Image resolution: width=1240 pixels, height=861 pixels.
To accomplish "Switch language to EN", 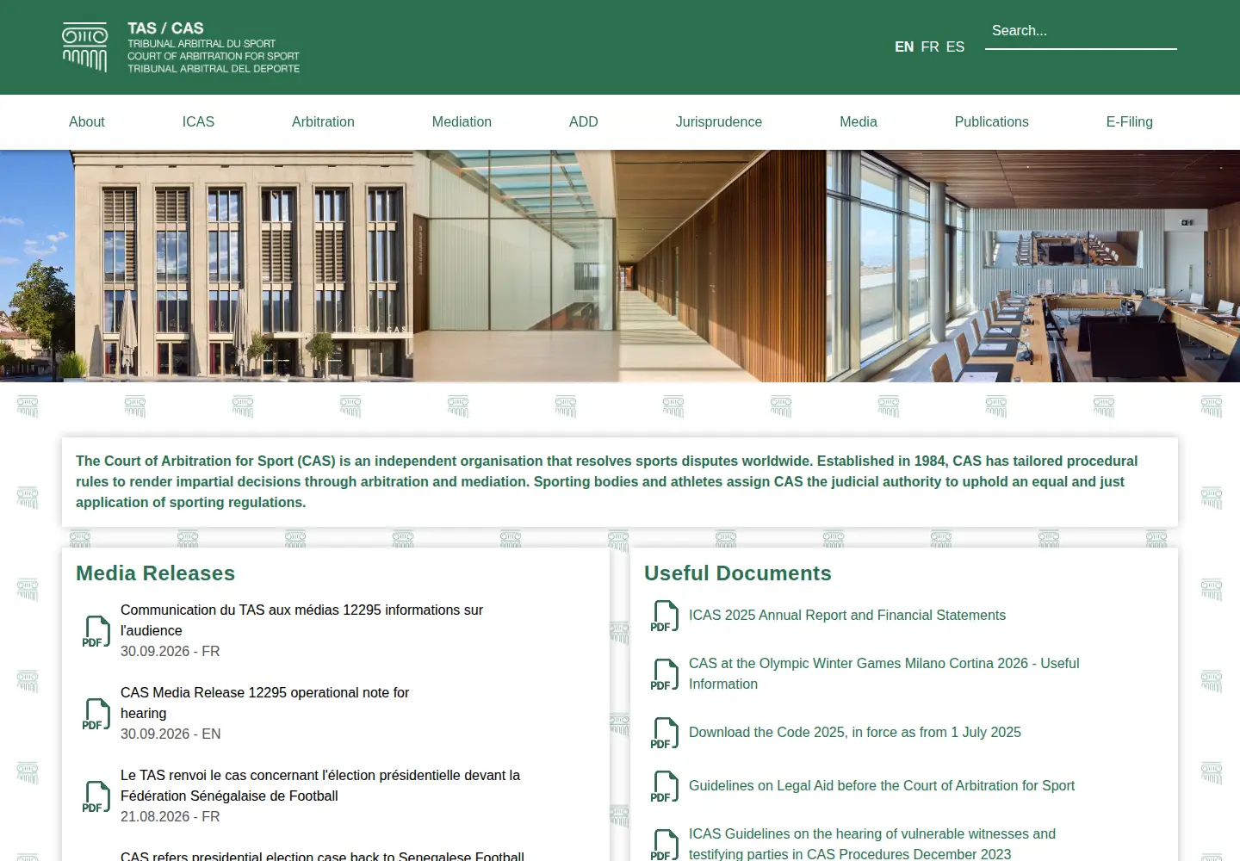I will point(904,47).
